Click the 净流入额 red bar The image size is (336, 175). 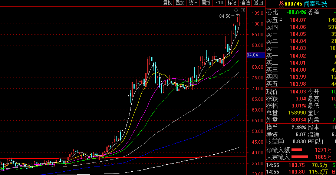tap(297, 150)
